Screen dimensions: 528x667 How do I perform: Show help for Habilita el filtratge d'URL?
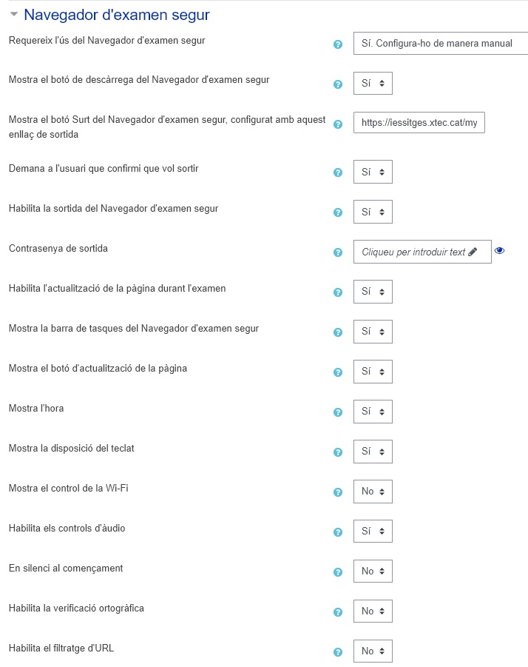(338, 652)
